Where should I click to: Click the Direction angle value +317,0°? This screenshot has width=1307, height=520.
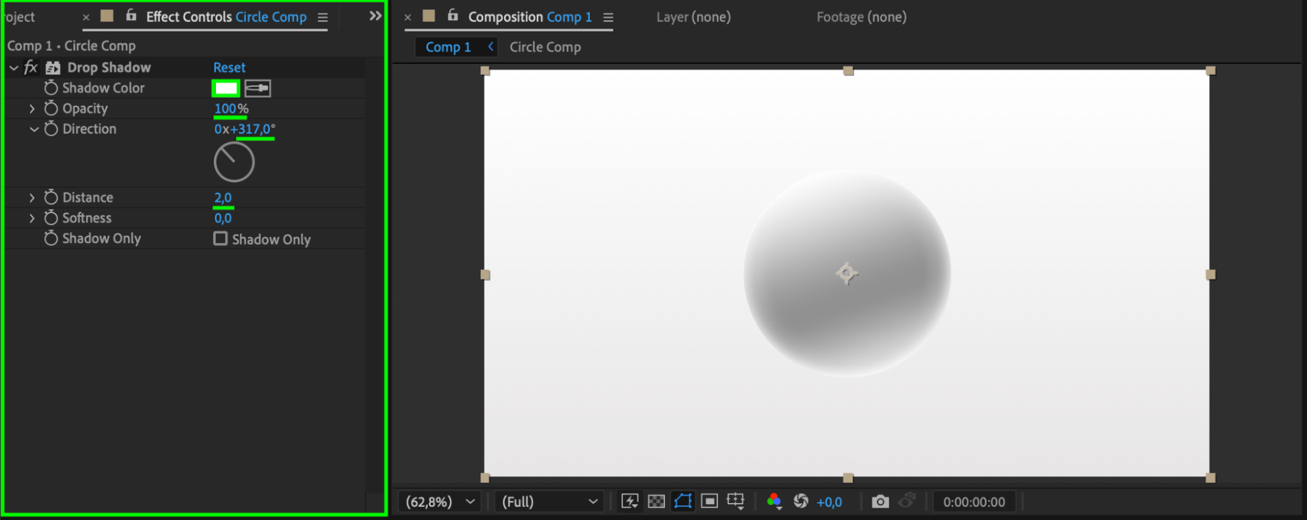[x=253, y=129]
